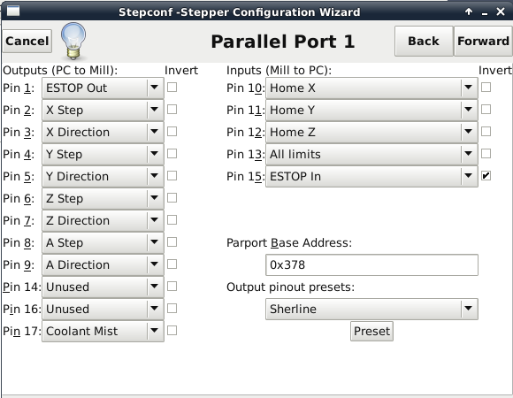The image size is (513, 398).
Task: Expand the Pin 14 Unused dropdown
Action: tap(103, 287)
